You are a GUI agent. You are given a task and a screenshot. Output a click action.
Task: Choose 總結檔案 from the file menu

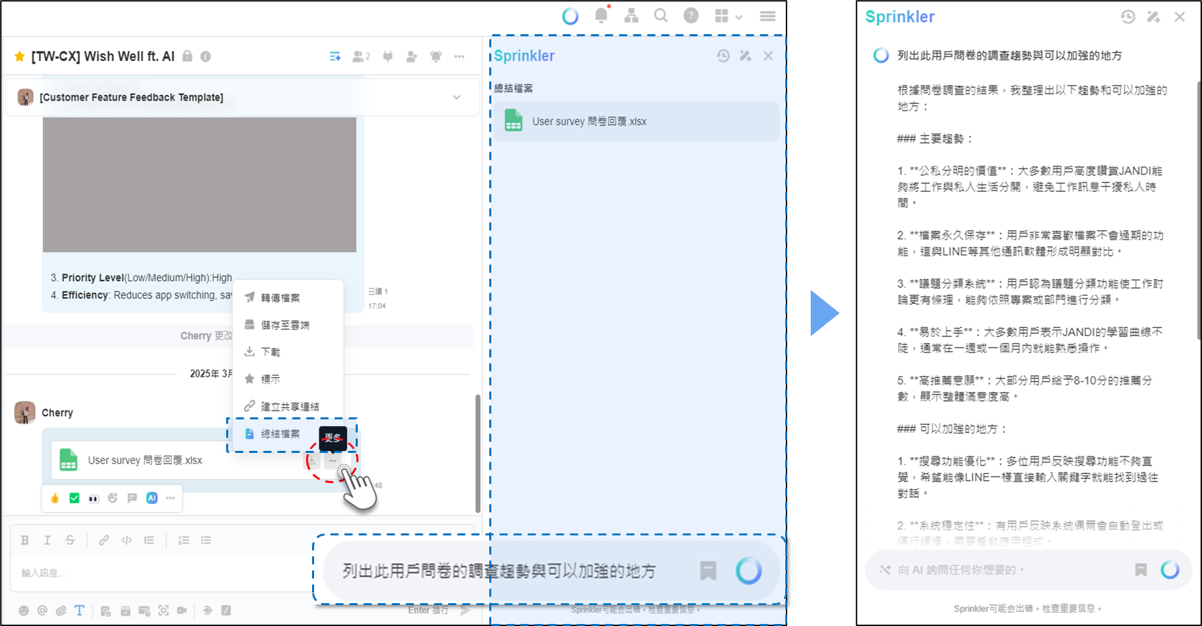pos(288,434)
